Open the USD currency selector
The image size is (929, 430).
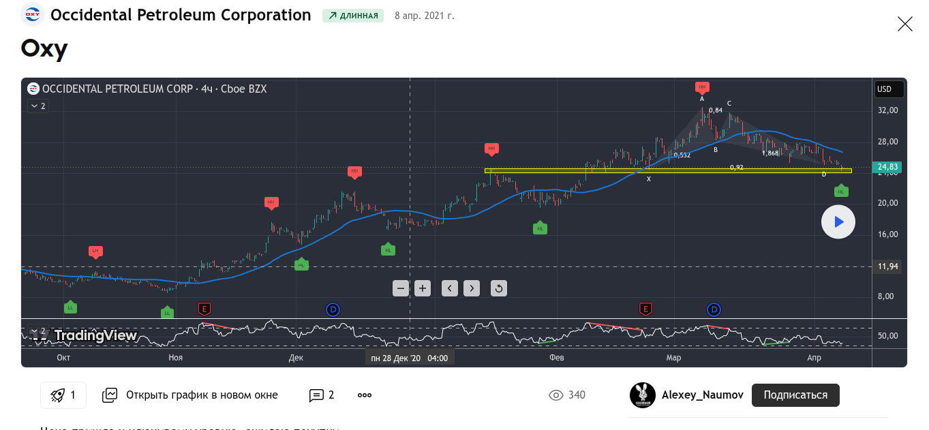[889, 89]
